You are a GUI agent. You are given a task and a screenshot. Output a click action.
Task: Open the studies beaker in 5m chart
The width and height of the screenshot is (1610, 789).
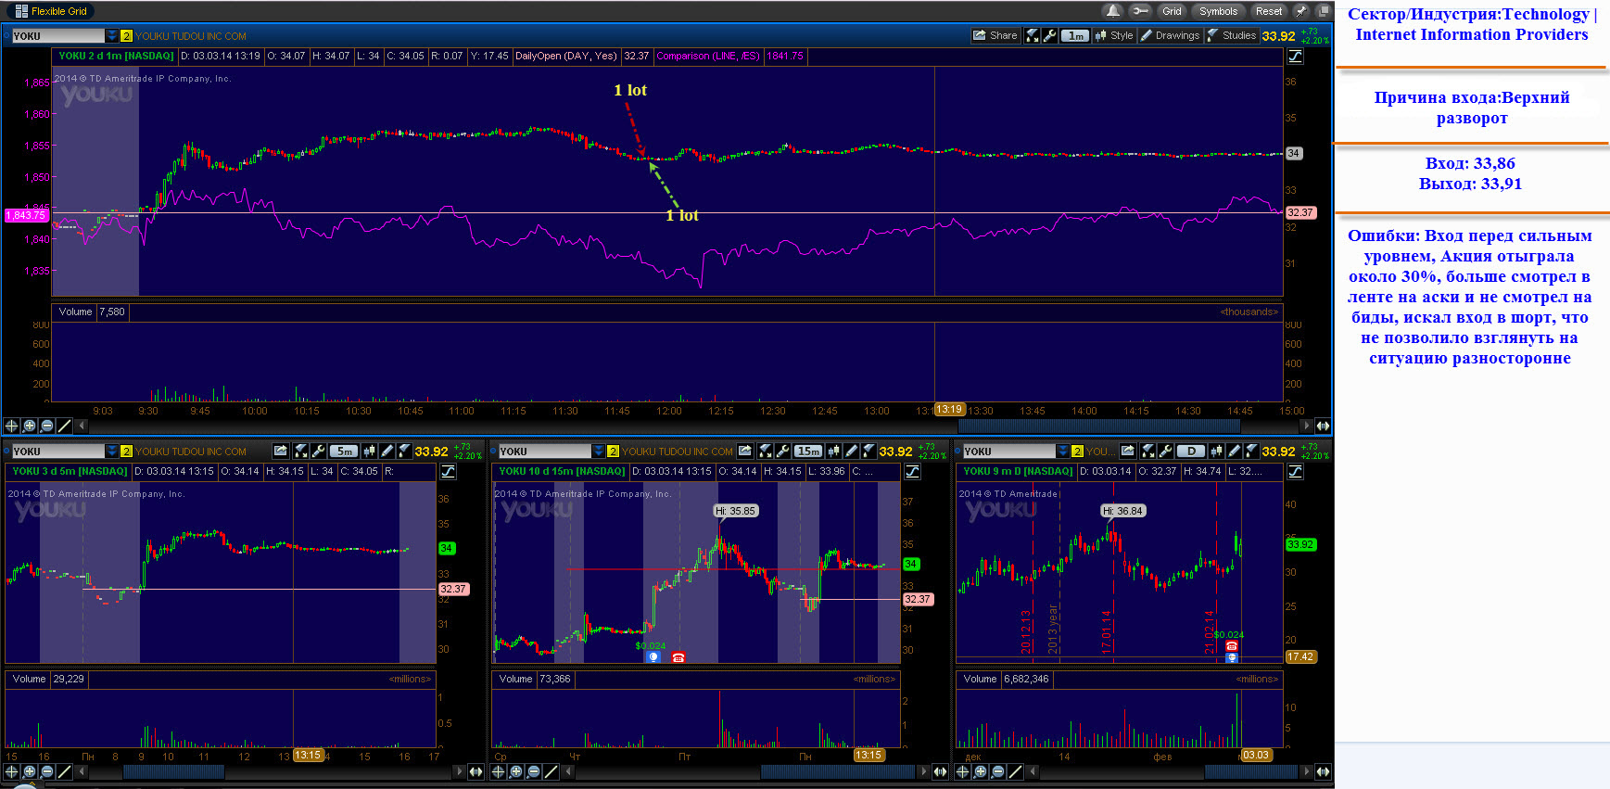click(x=404, y=451)
